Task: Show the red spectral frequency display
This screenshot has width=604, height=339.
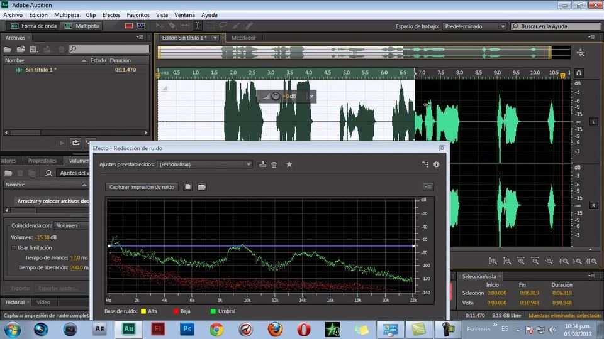Action: tap(128, 26)
